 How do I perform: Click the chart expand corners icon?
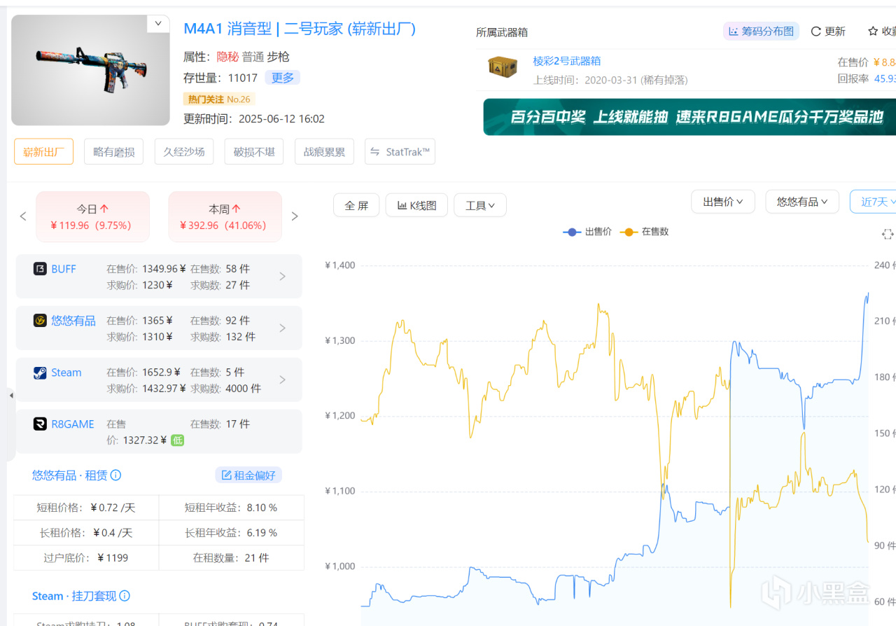(x=888, y=234)
